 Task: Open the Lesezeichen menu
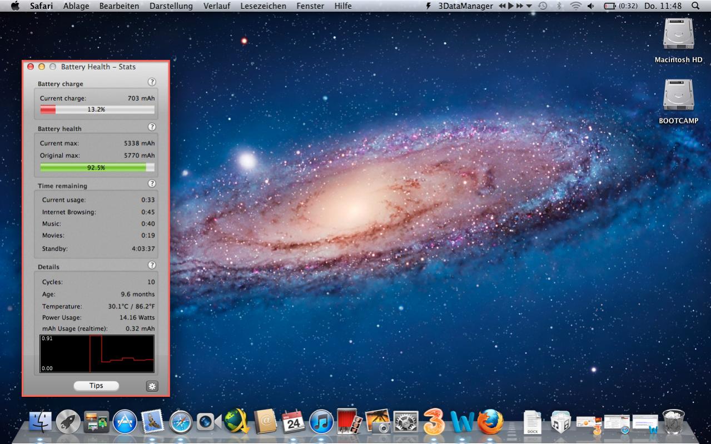[x=263, y=6]
